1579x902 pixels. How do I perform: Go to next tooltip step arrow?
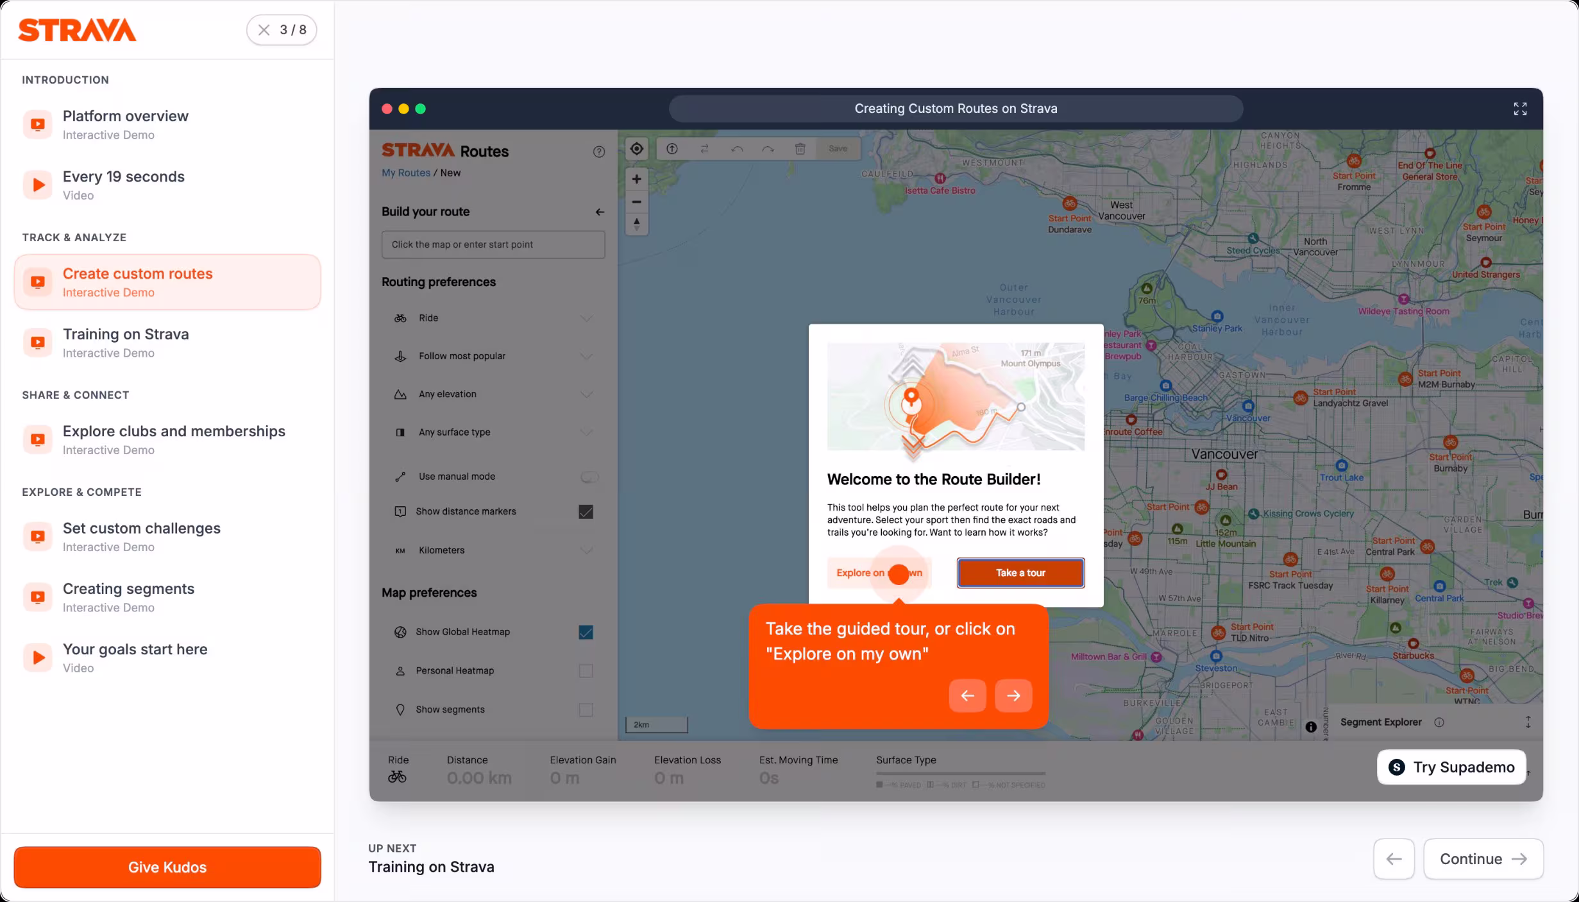[1013, 695]
